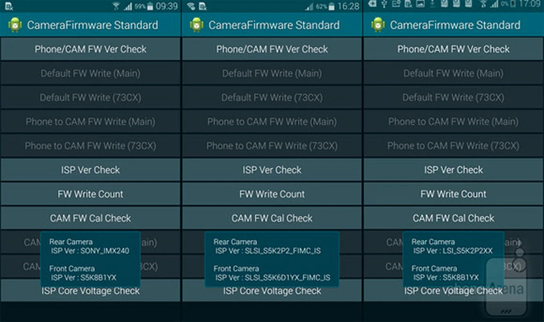
Task: Tap ISP Core Voltage Check on the 17:09 screen
Action: point(454,291)
